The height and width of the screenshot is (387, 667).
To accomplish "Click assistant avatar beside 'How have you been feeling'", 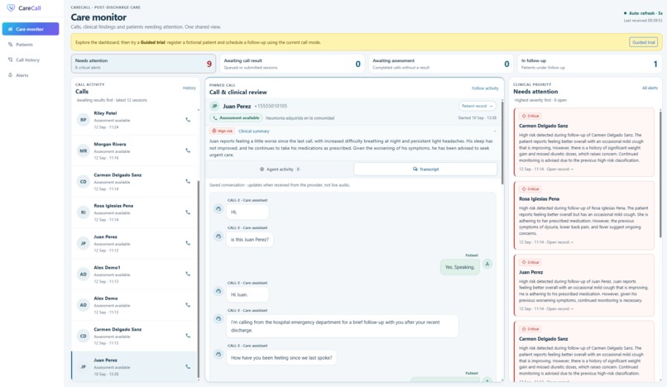I will pos(218,354).
